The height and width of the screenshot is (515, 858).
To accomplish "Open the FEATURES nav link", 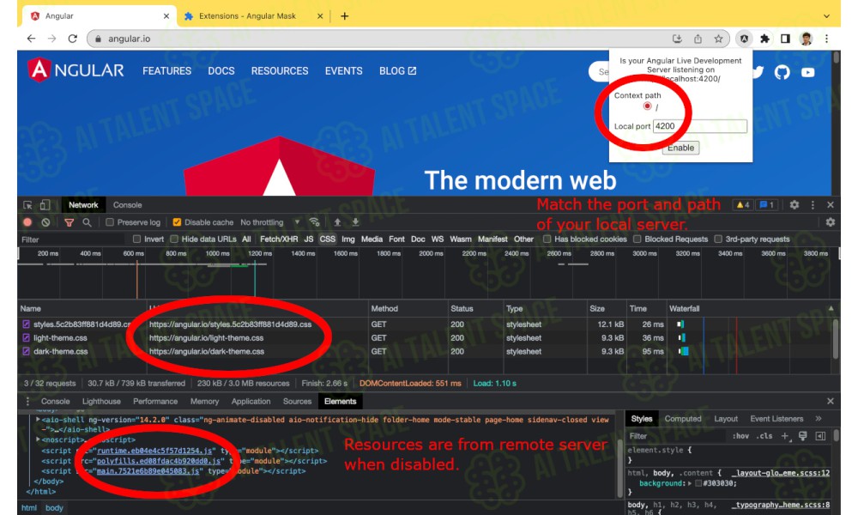I will tap(167, 71).
